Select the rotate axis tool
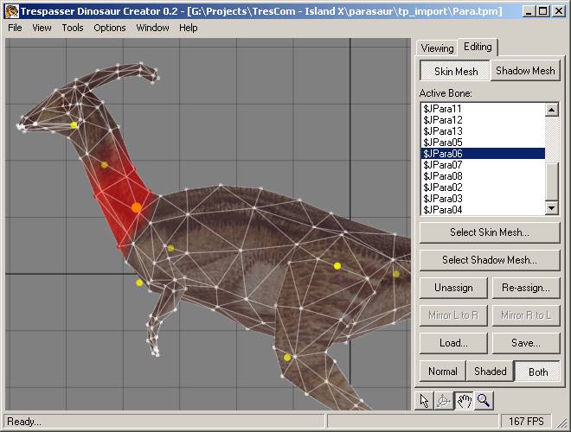This screenshot has height=432, width=571. [x=444, y=401]
